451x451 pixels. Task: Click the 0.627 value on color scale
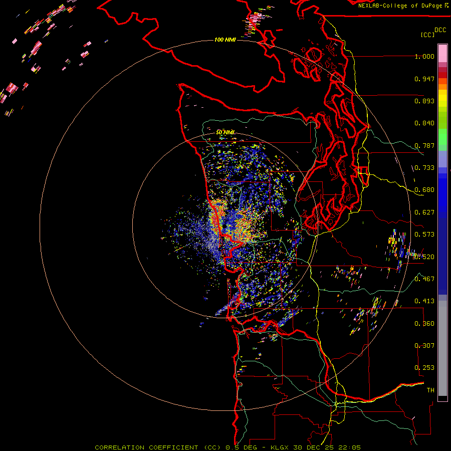(424, 212)
